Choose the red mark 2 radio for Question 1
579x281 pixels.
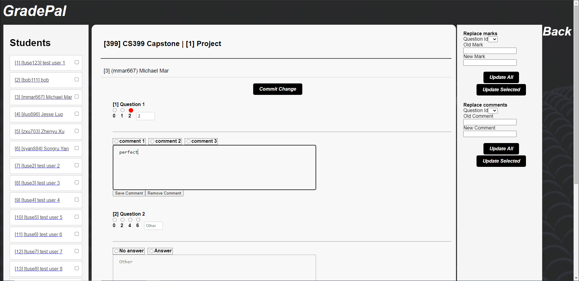(131, 110)
